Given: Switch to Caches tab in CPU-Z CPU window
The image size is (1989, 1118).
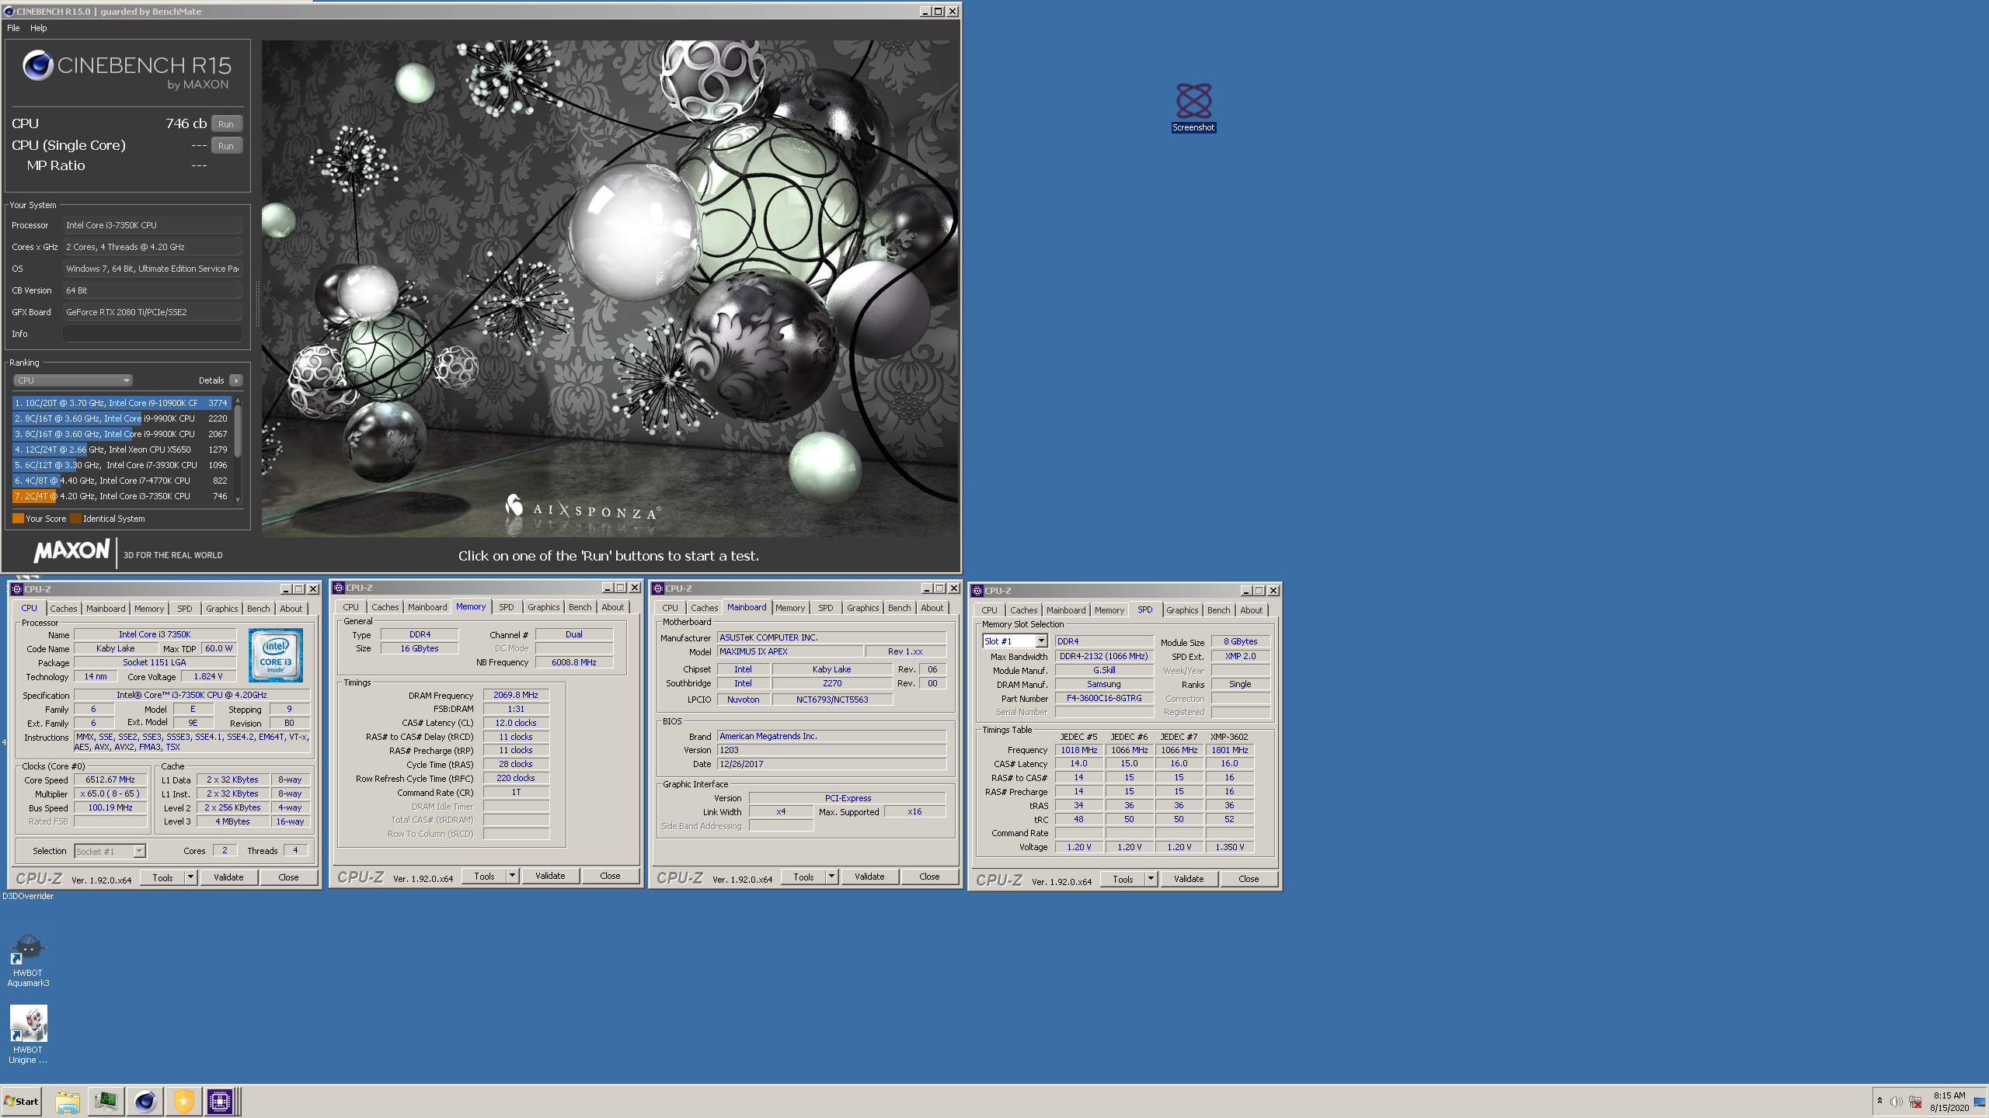Looking at the screenshot, I should (x=64, y=609).
